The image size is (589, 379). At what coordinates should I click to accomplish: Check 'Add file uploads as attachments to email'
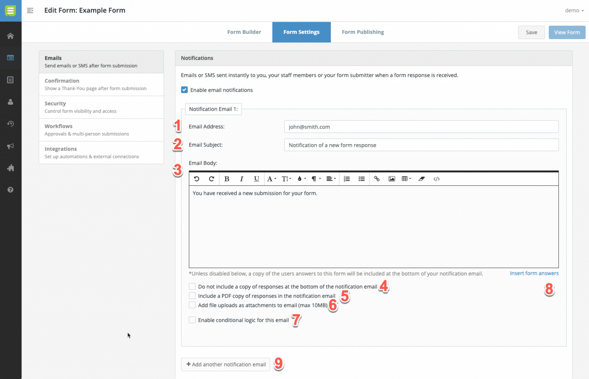pos(192,305)
